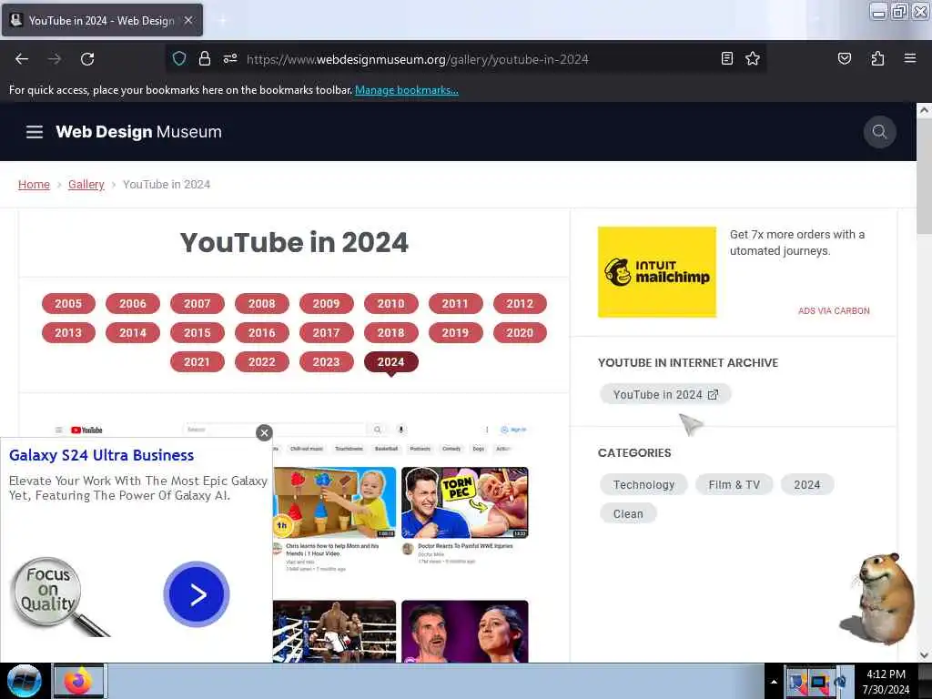Screen dimensions: 932x699
Task: Select the 2012 year pill
Action: click(520, 304)
